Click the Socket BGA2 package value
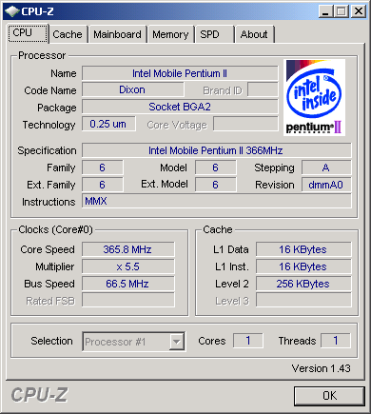The width and height of the screenshot is (371, 414). coord(180,107)
